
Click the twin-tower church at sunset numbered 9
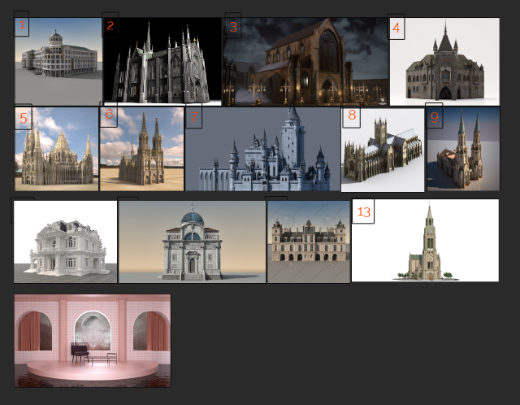click(x=463, y=149)
